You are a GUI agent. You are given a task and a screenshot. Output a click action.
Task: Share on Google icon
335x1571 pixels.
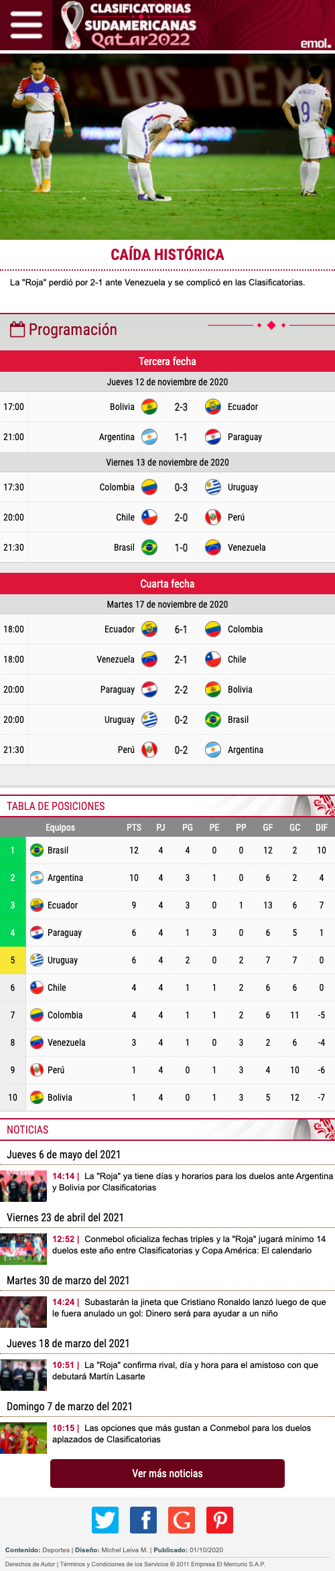pos(182,1520)
